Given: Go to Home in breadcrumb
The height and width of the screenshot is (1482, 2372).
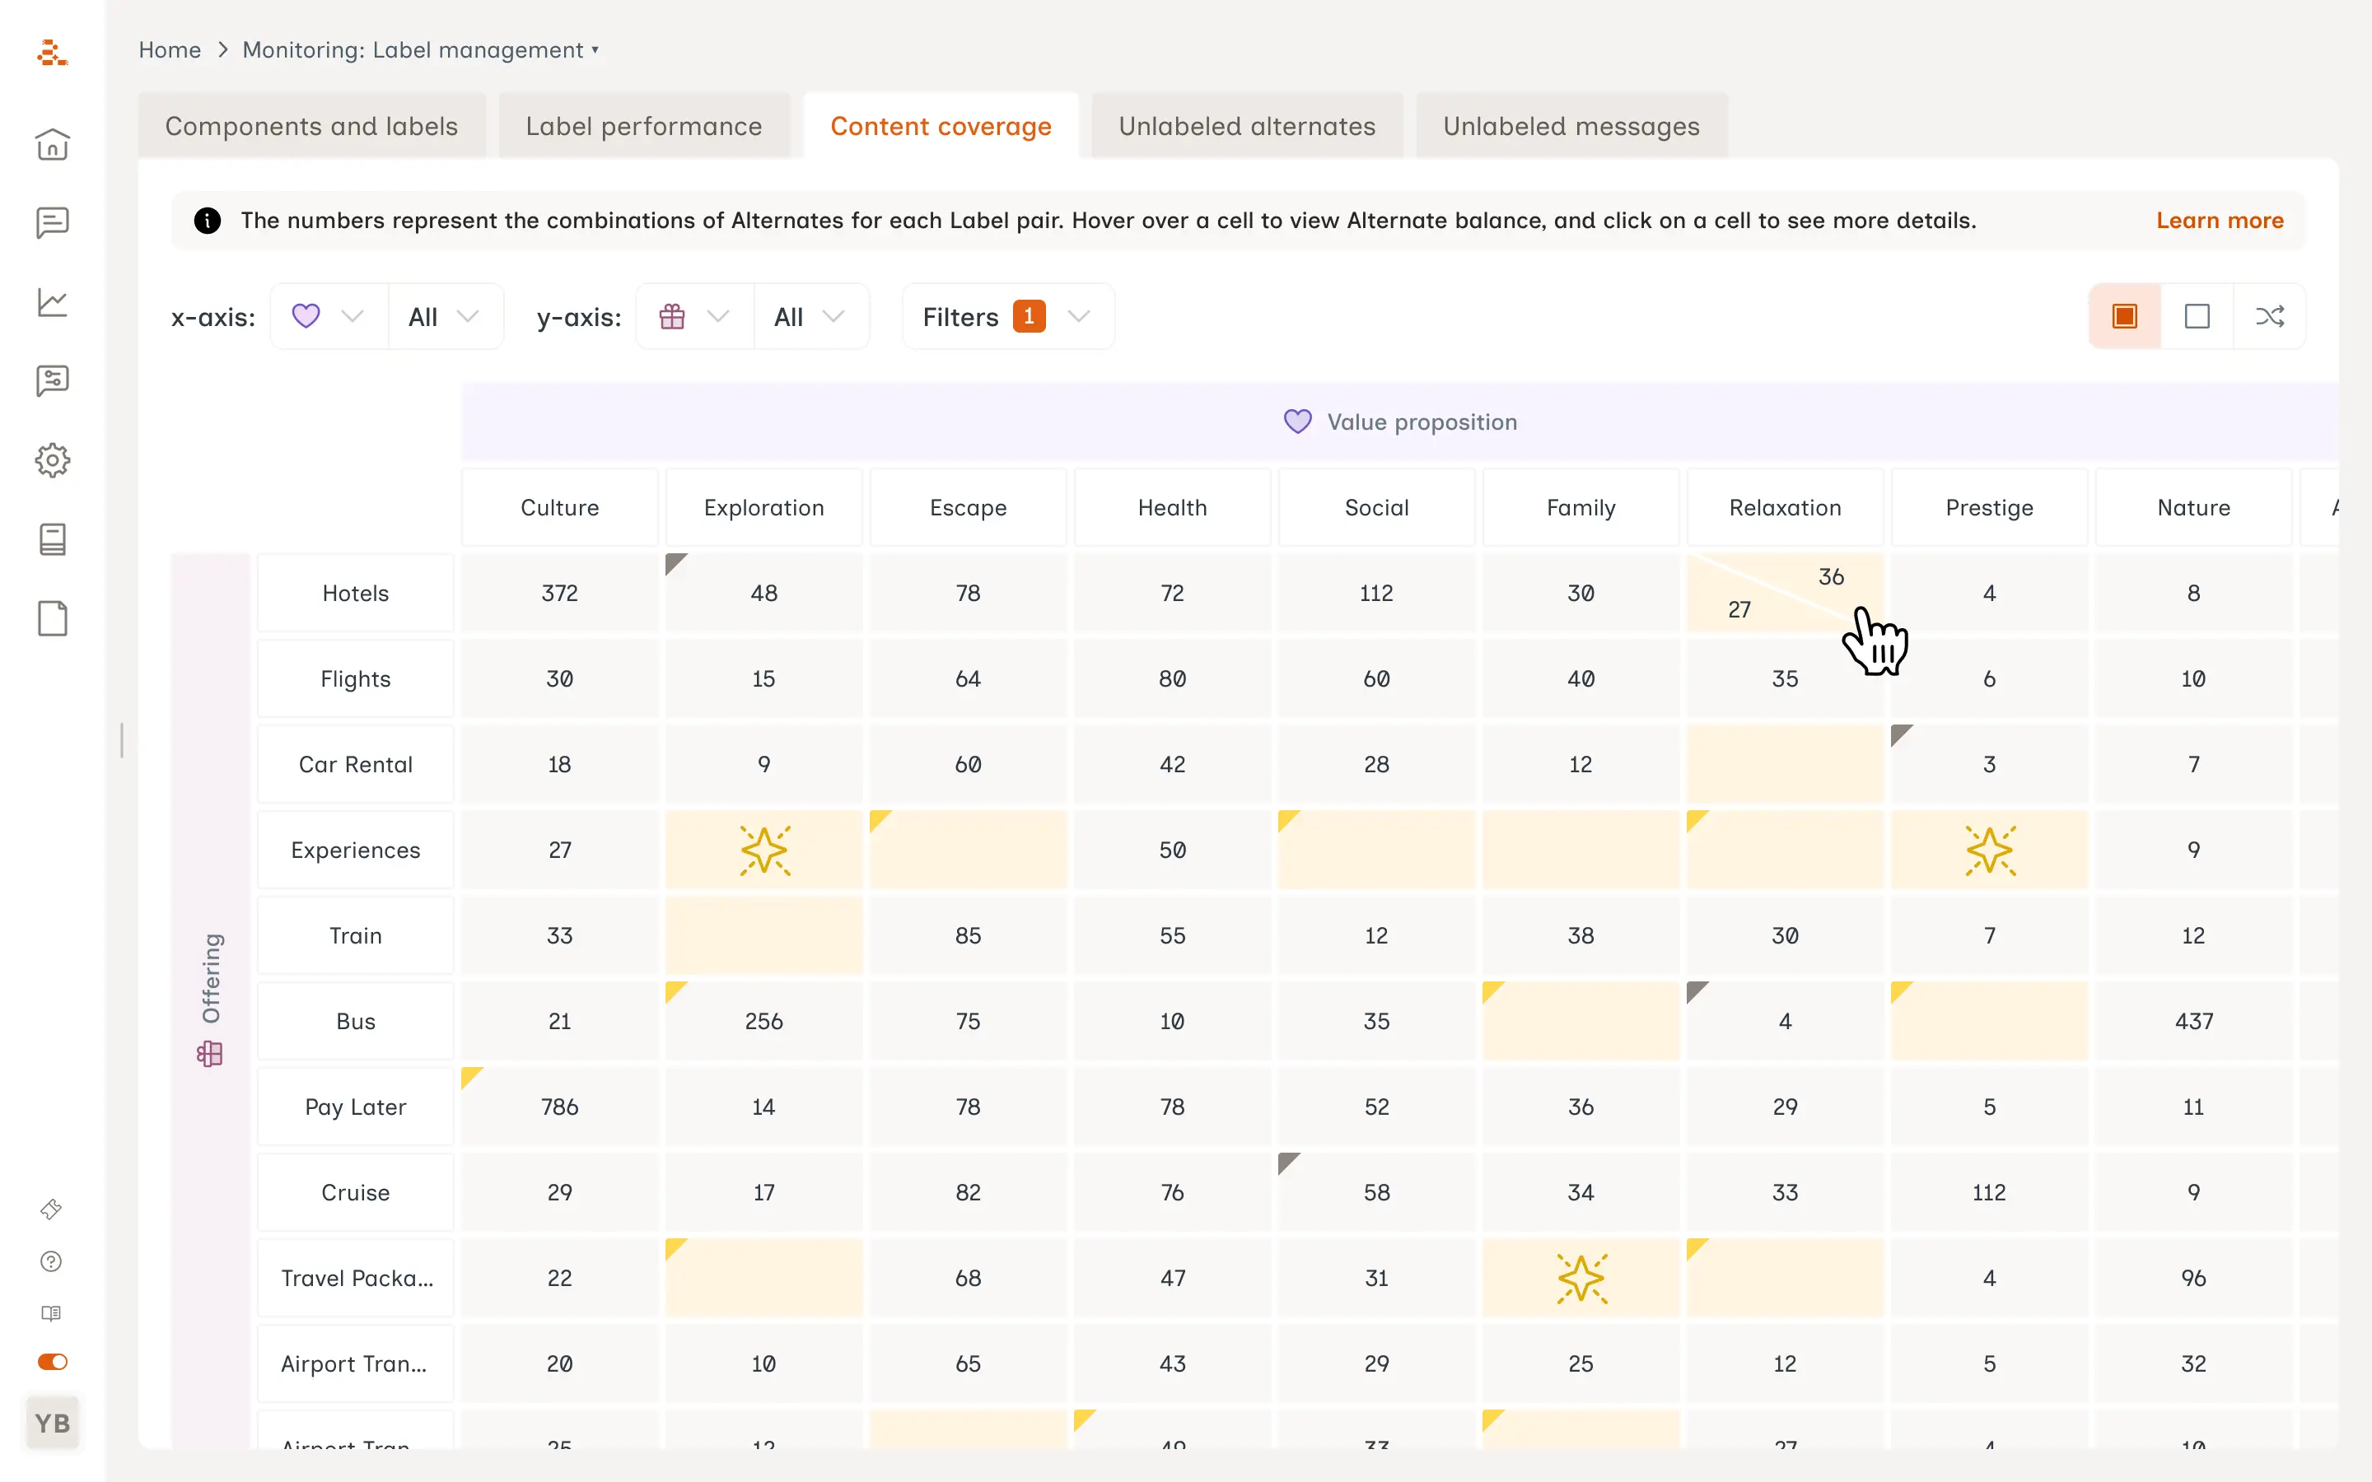Looking at the screenshot, I should pos(170,50).
